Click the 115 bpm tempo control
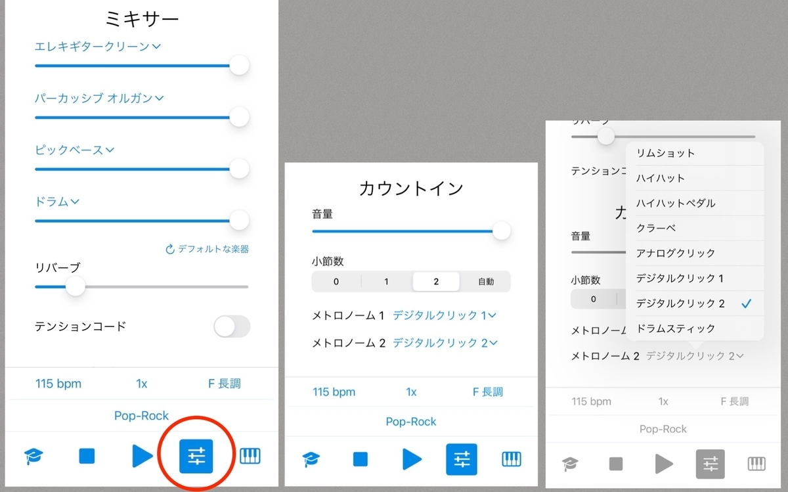Image resolution: width=788 pixels, height=492 pixels. 58,383
